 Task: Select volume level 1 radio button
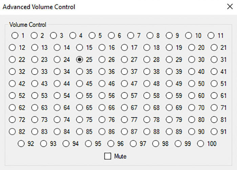15,36
